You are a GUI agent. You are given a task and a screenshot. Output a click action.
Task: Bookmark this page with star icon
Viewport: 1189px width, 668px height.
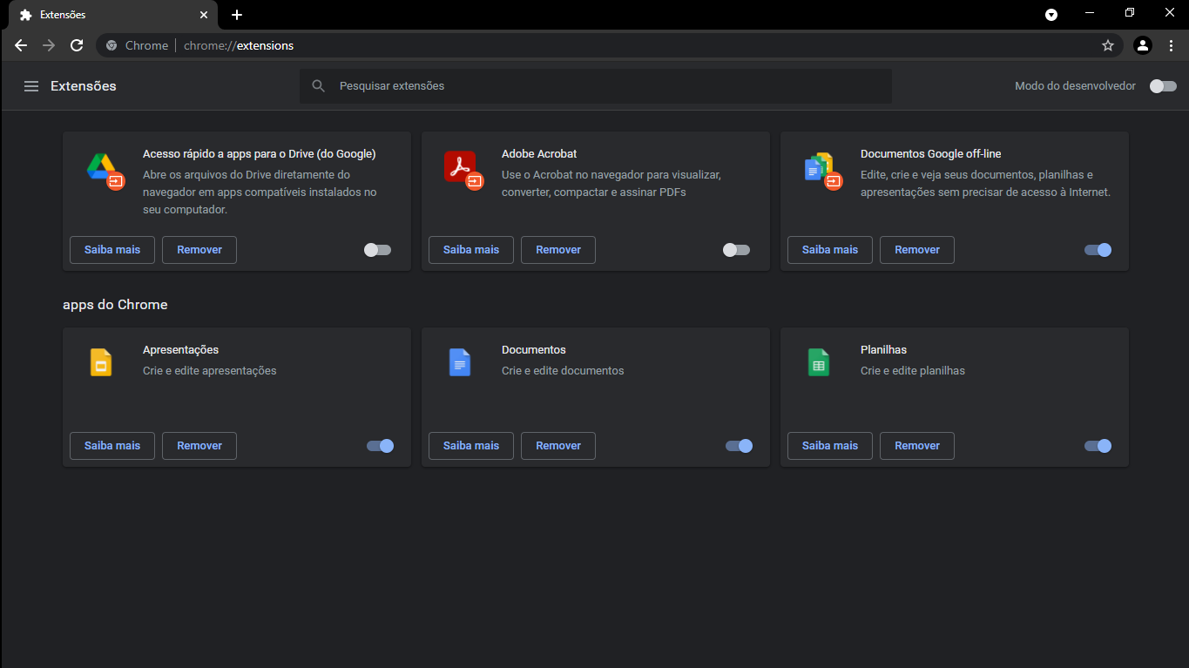[1108, 45]
